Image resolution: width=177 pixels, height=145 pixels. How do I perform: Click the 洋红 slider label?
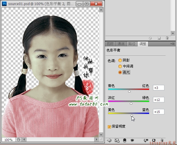click(x=111, y=98)
